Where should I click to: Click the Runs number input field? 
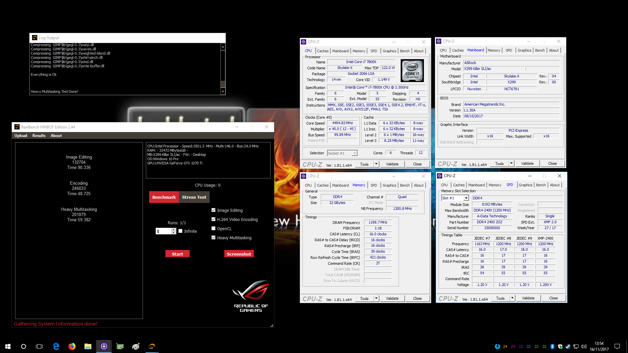pos(164,231)
